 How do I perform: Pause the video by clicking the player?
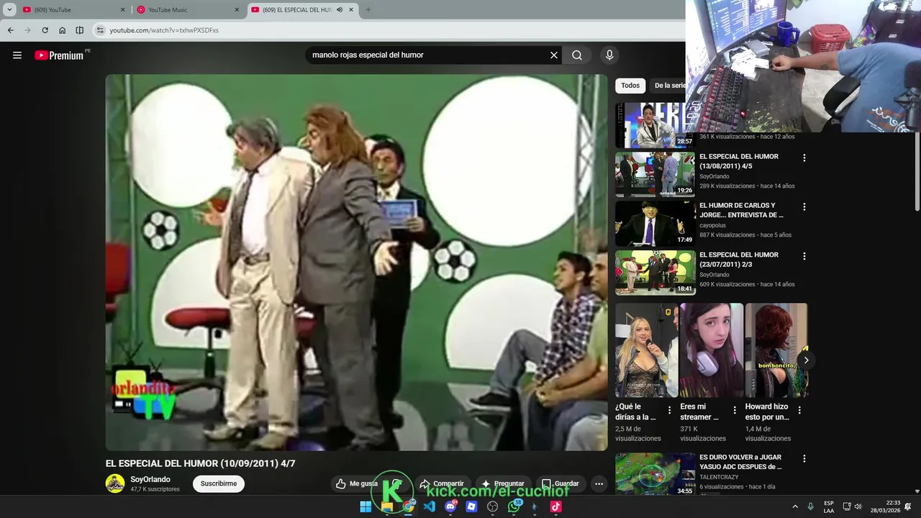tap(356, 263)
